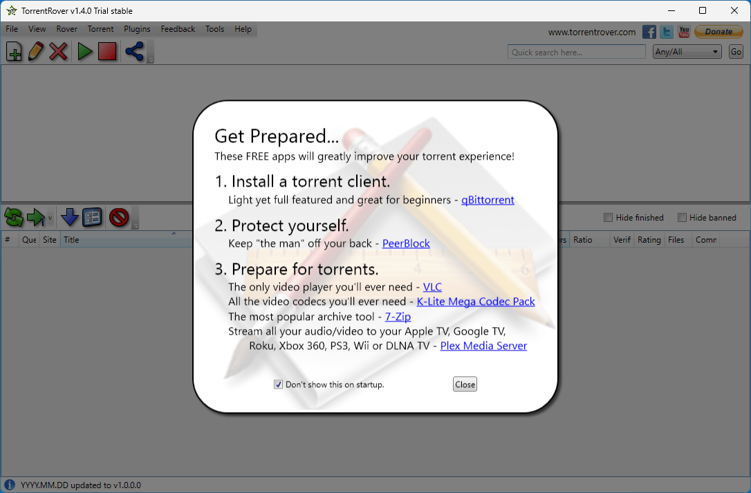Sort by the Verif column header
This screenshot has width=751, height=493.
622,239
